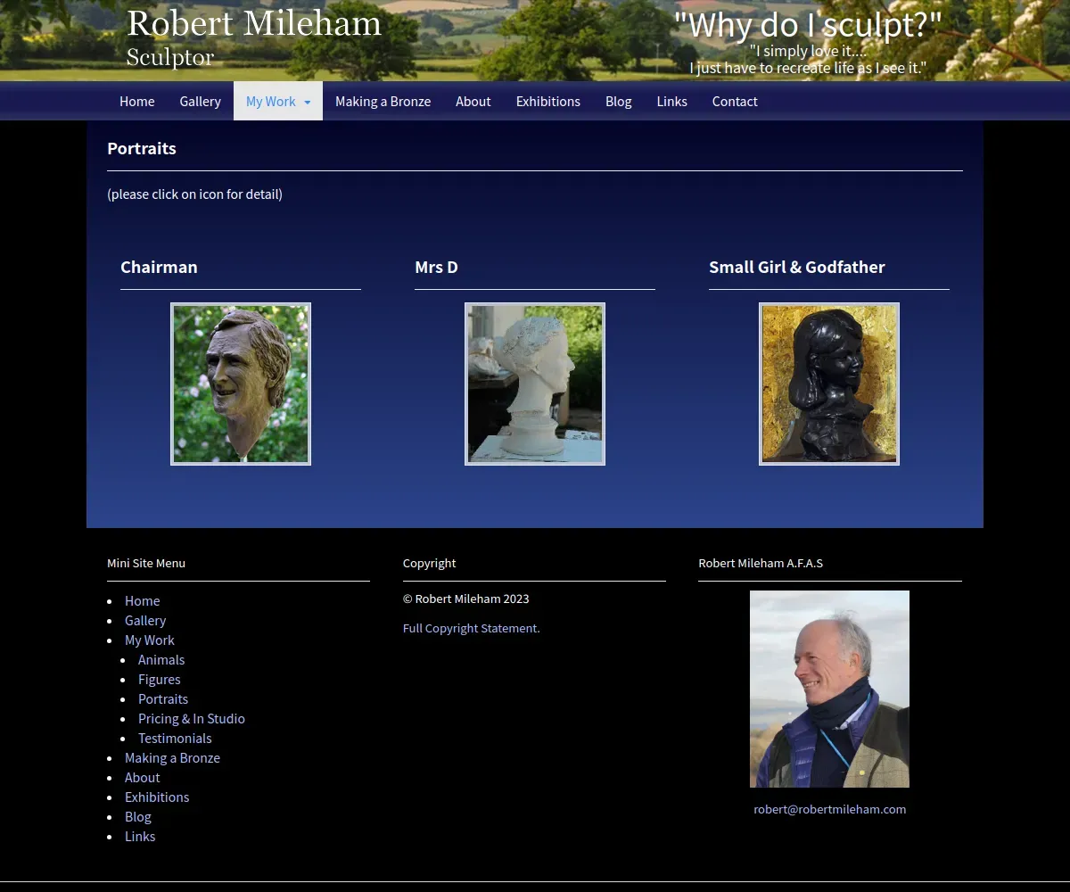Open My Work in the Mini Site Menu
This screenshot has width=1070, height=892.
tap(150, 640)
